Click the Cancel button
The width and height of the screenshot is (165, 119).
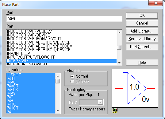[142, 23]
